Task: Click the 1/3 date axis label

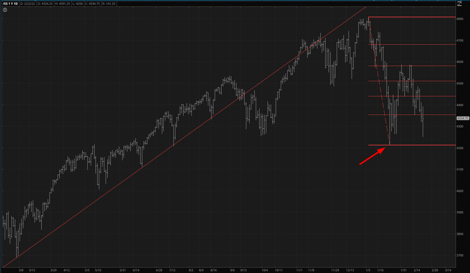Action: pos(367,270)
